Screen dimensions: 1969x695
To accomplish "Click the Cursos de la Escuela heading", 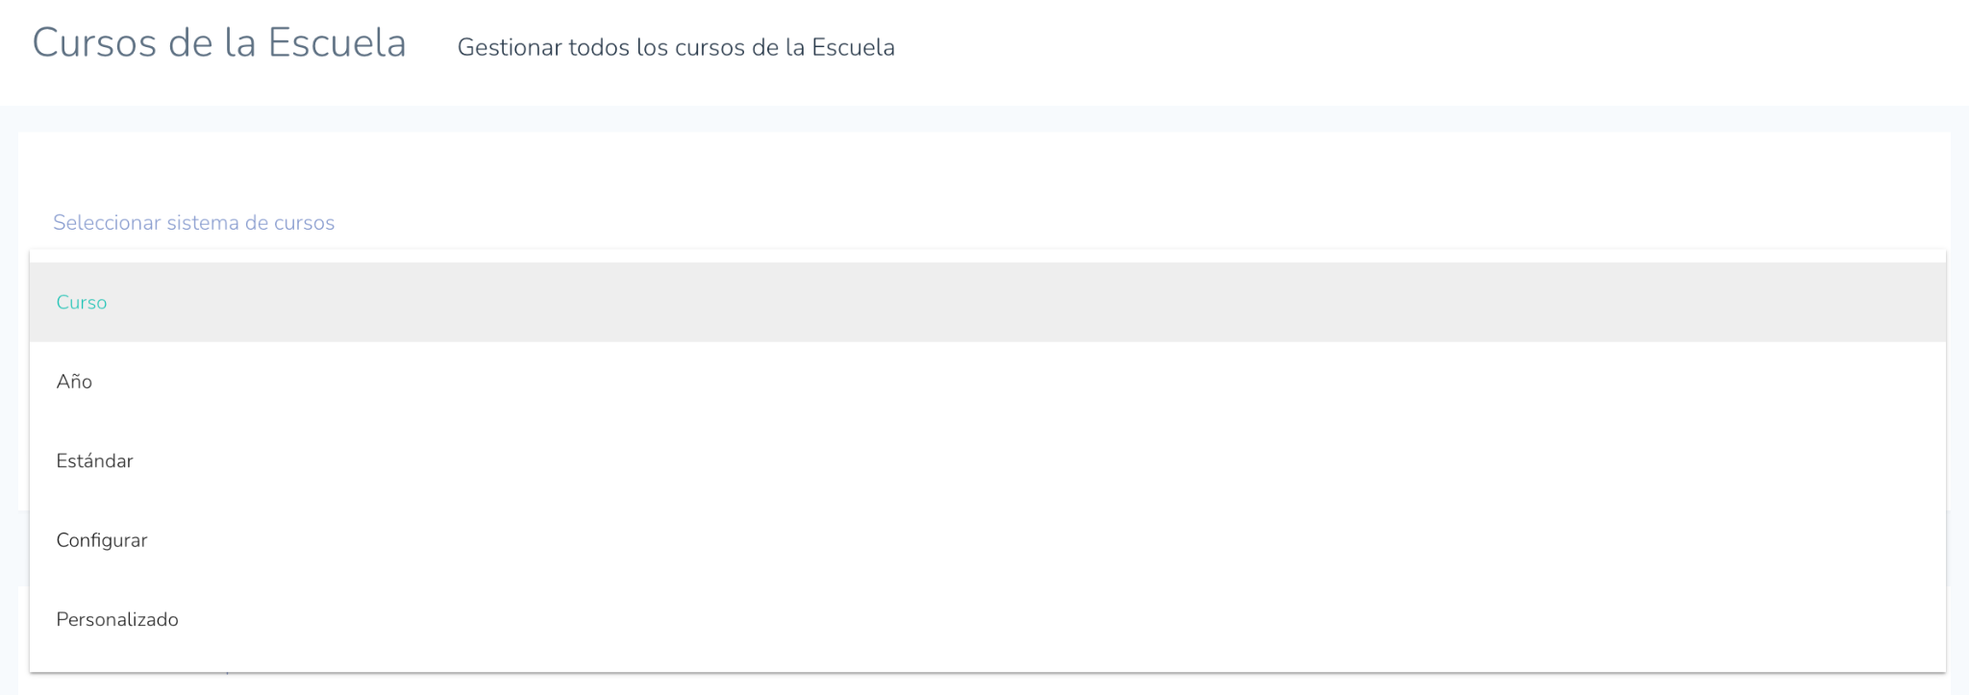I will (219, 44).
